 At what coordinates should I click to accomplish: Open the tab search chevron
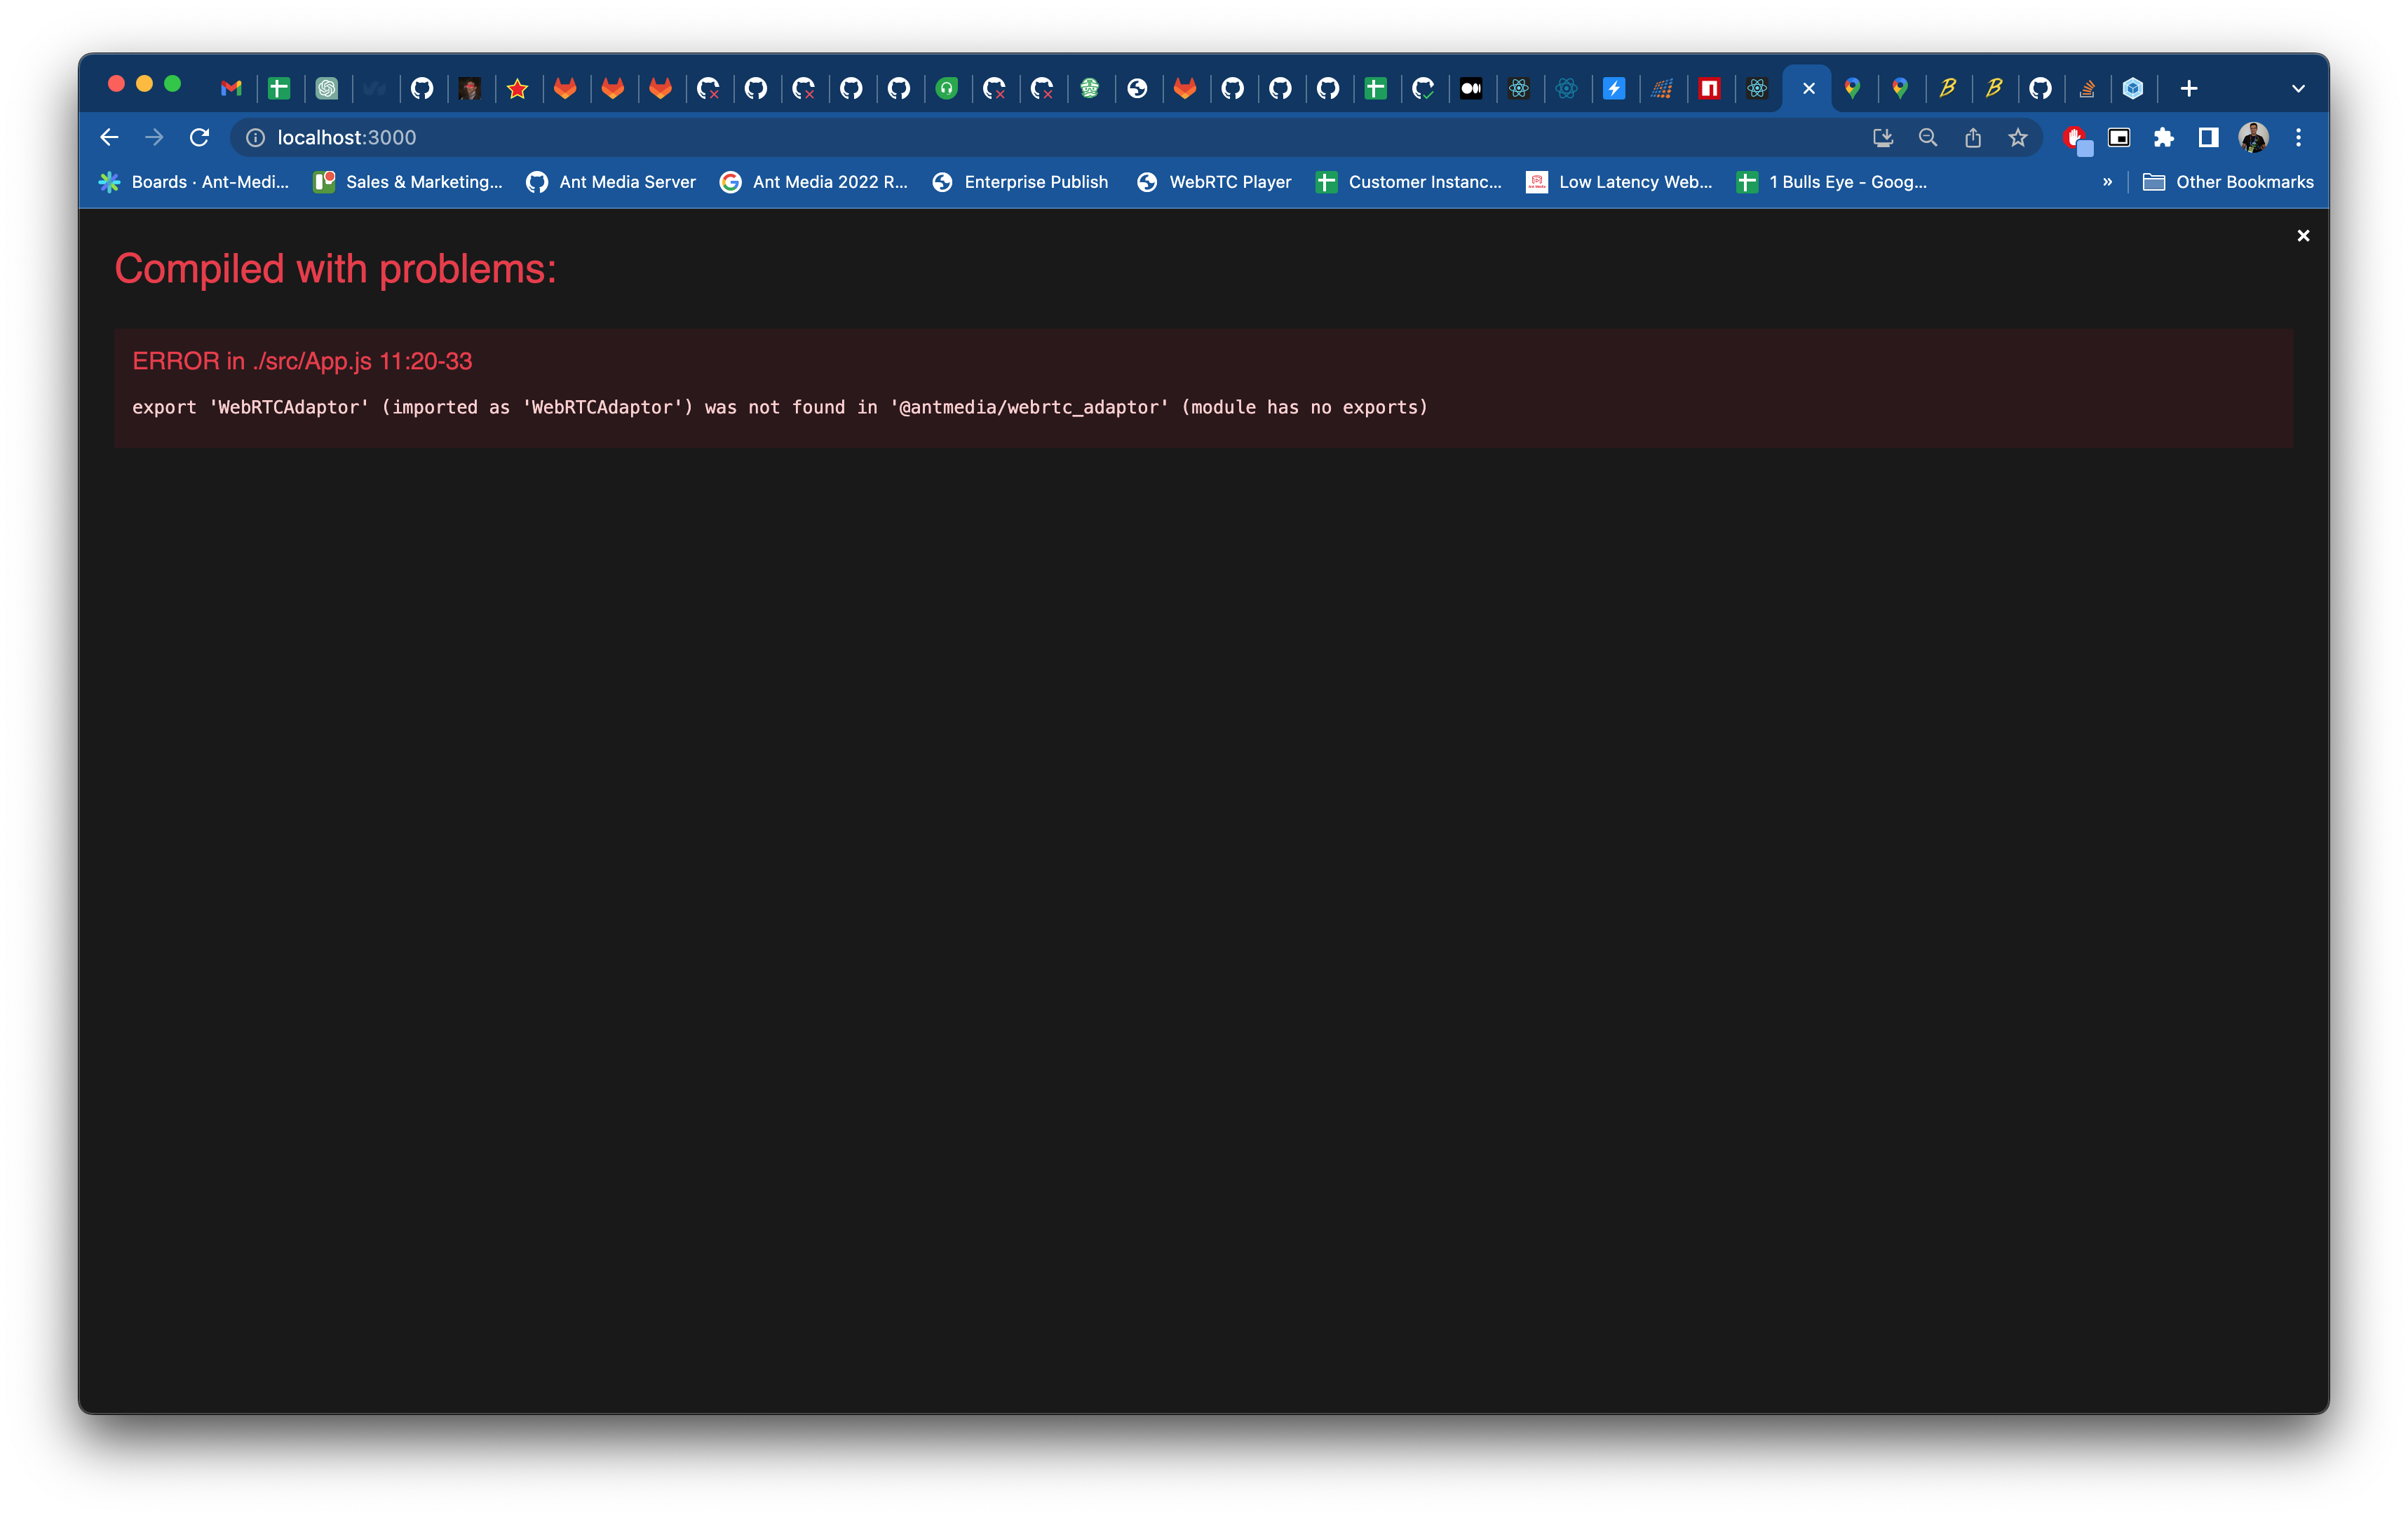(x=2297, y=88)
